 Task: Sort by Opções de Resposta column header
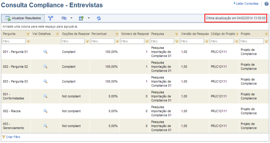[76, 34]
